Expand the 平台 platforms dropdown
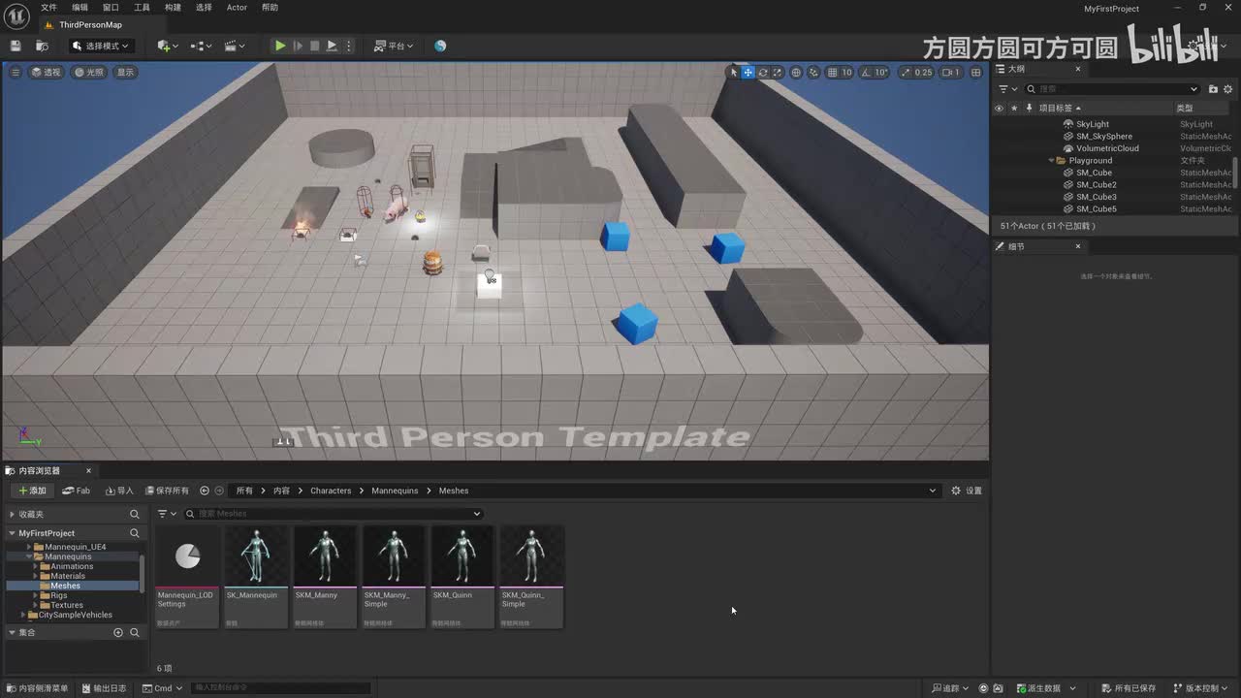1241x698 pixels. pyautogui.click(x=394, y=46)
